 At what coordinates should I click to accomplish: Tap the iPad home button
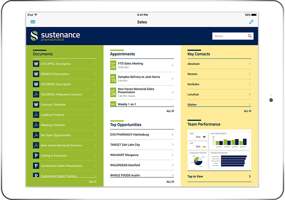point(271,100)
